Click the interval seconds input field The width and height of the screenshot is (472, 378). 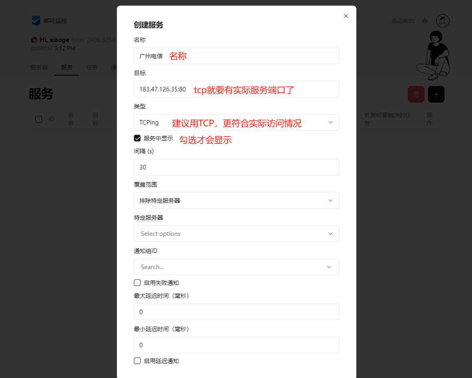point(236,167)
